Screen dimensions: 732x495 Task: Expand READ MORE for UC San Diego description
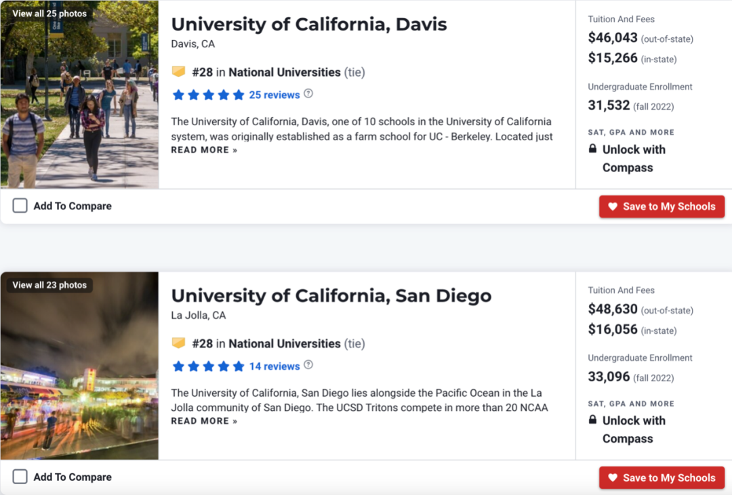(204, 421)
